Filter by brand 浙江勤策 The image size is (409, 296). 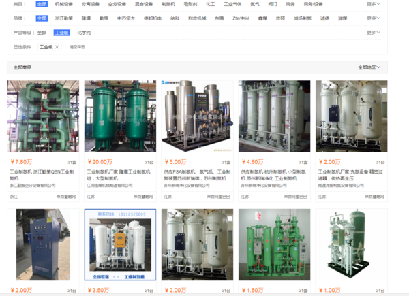click(64, 18)
